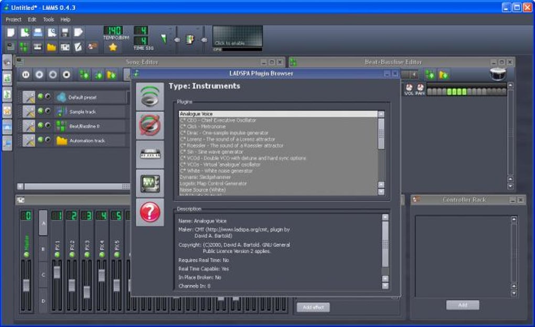Open the Piano Roll from the toolbar
535x327 pixels.
tap(38, 47)
